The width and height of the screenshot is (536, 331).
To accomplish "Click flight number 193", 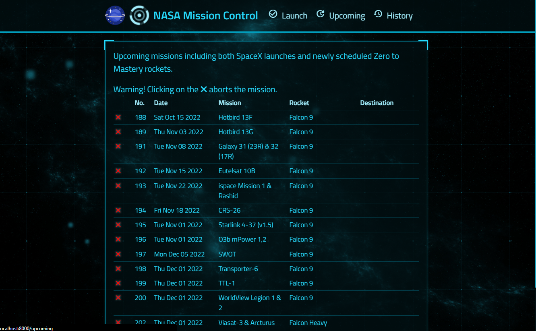I will pos(140,186).
